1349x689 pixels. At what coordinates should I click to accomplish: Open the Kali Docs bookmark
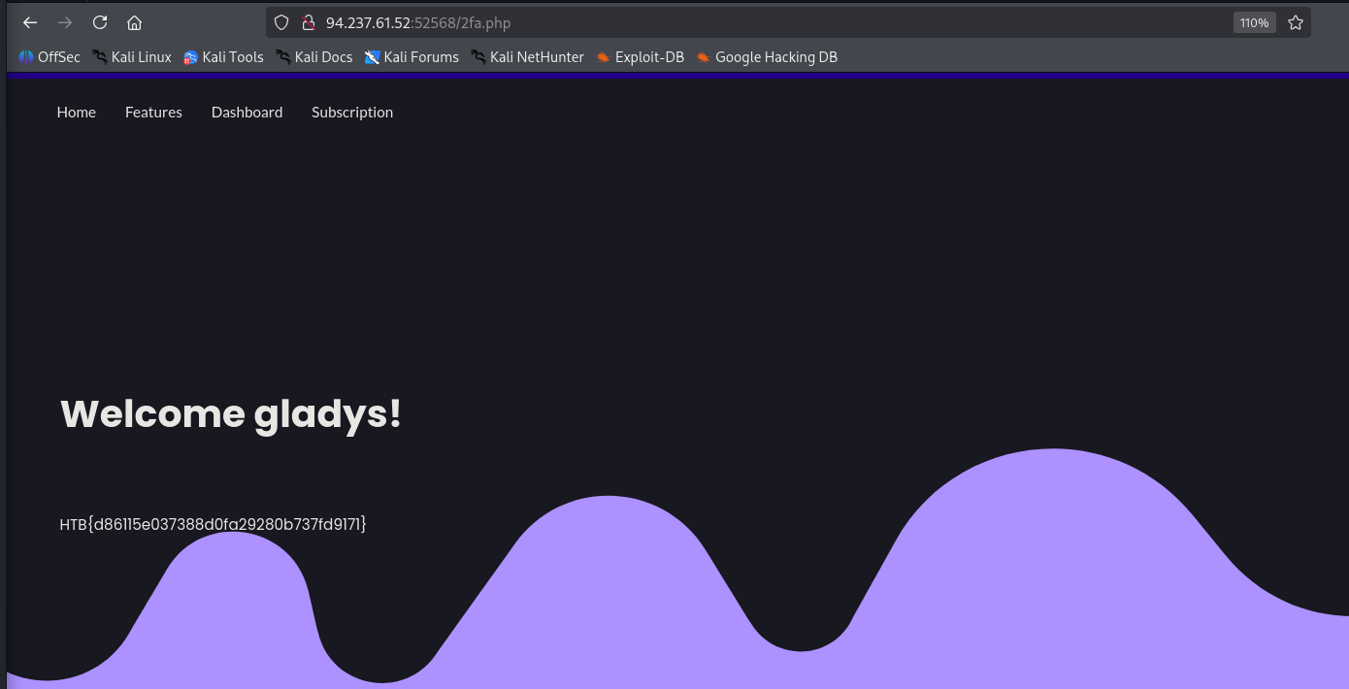[x=314, y=57]
